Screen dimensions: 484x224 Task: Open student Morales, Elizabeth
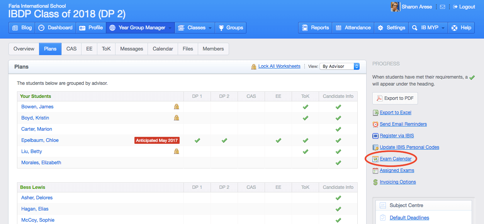click(41, 163)
